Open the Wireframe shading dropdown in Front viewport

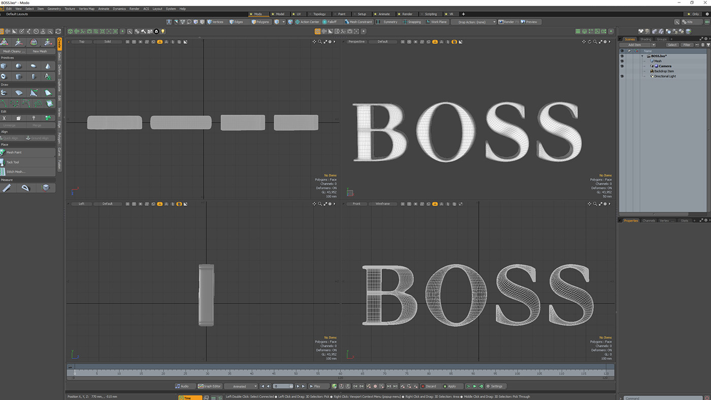point(382,204)
